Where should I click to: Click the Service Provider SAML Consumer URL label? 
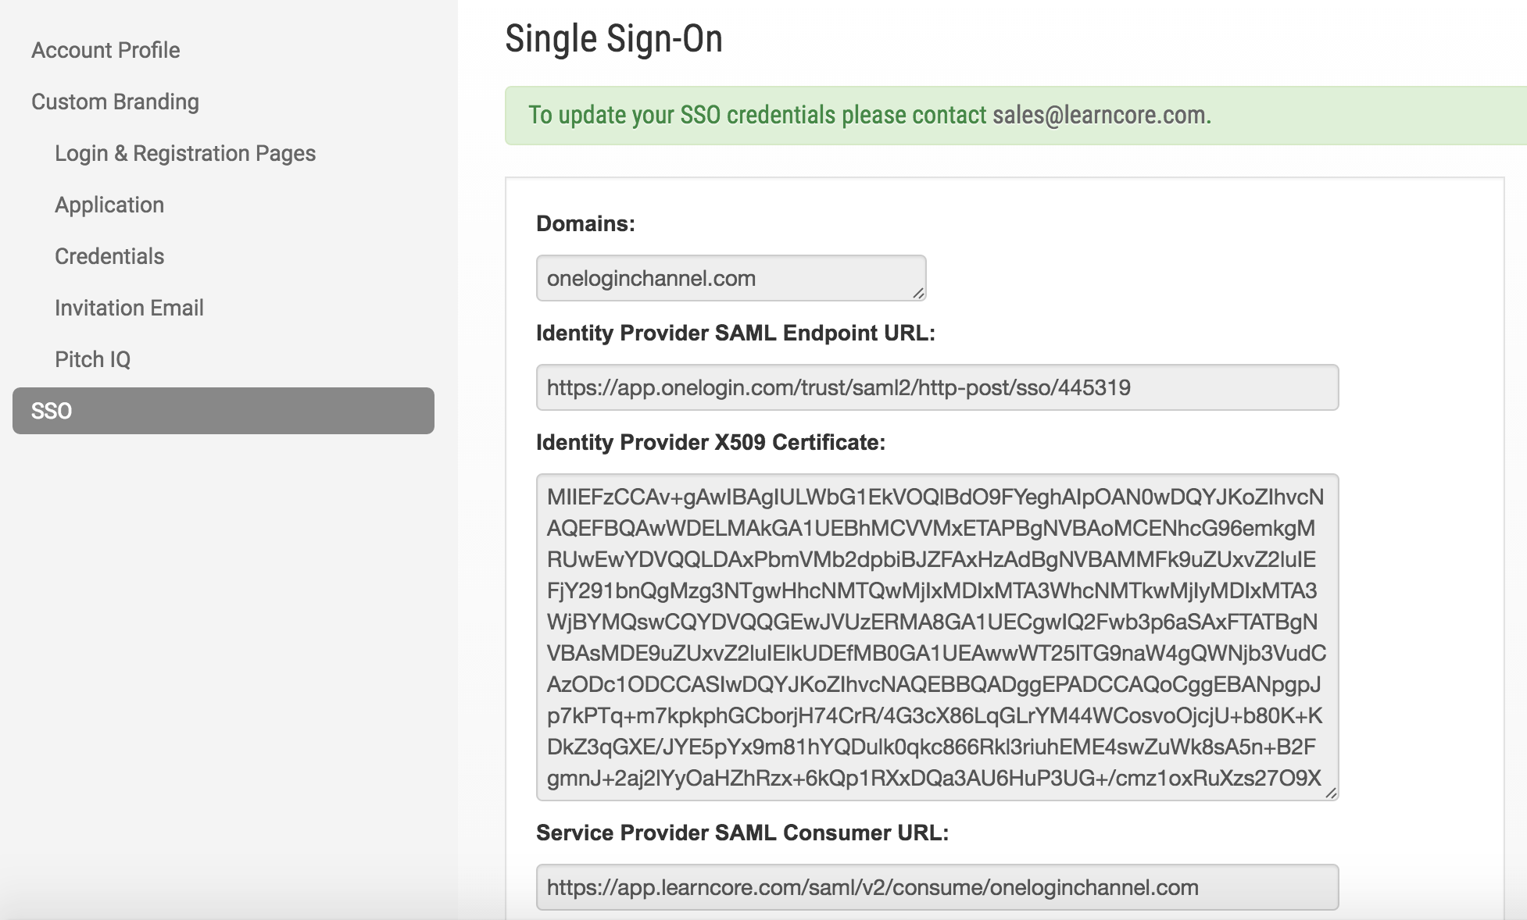(742, 833)
